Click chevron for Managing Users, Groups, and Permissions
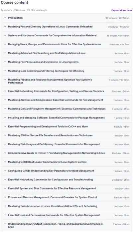 [5, 44]
